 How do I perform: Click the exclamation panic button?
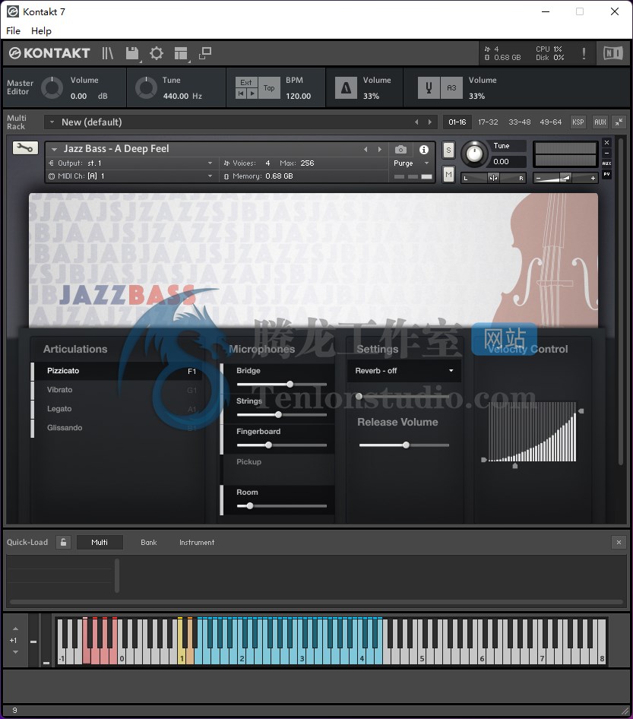click(x=584, y=53)
